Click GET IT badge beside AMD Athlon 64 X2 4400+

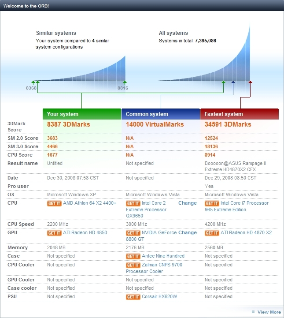54,203
